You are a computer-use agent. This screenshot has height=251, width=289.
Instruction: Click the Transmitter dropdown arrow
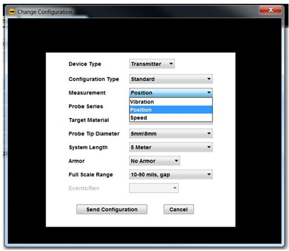coord(171,64)
